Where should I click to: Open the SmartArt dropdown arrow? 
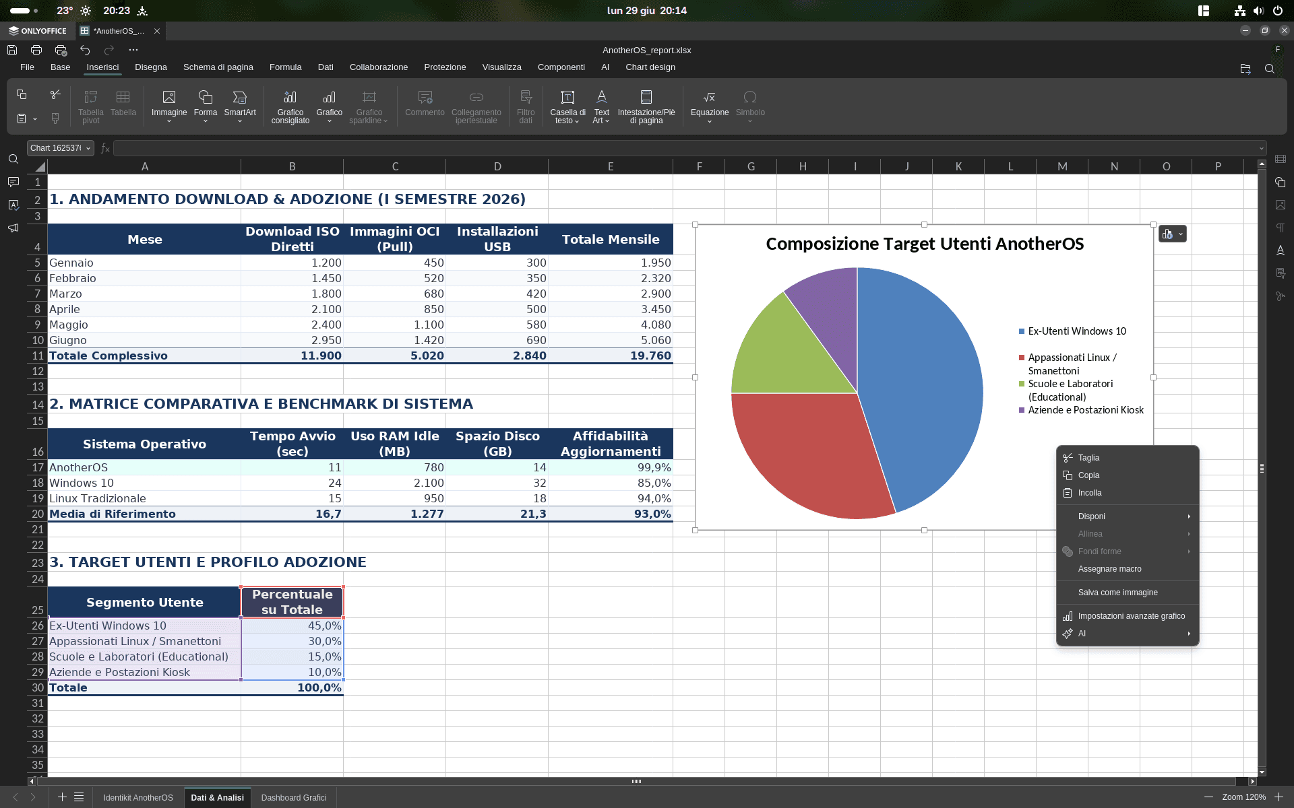pyautogui.click(x=240, y=121)
